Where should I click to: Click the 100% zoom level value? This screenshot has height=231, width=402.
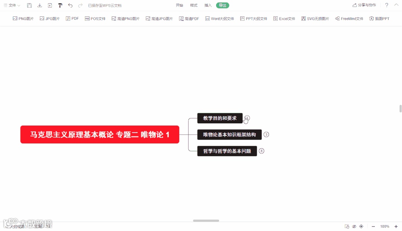pos(384,227)
